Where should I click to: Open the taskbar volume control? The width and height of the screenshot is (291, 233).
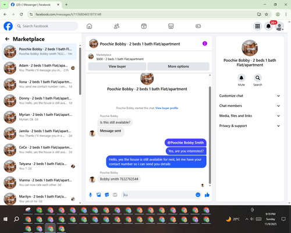click(x=252, y=219)
